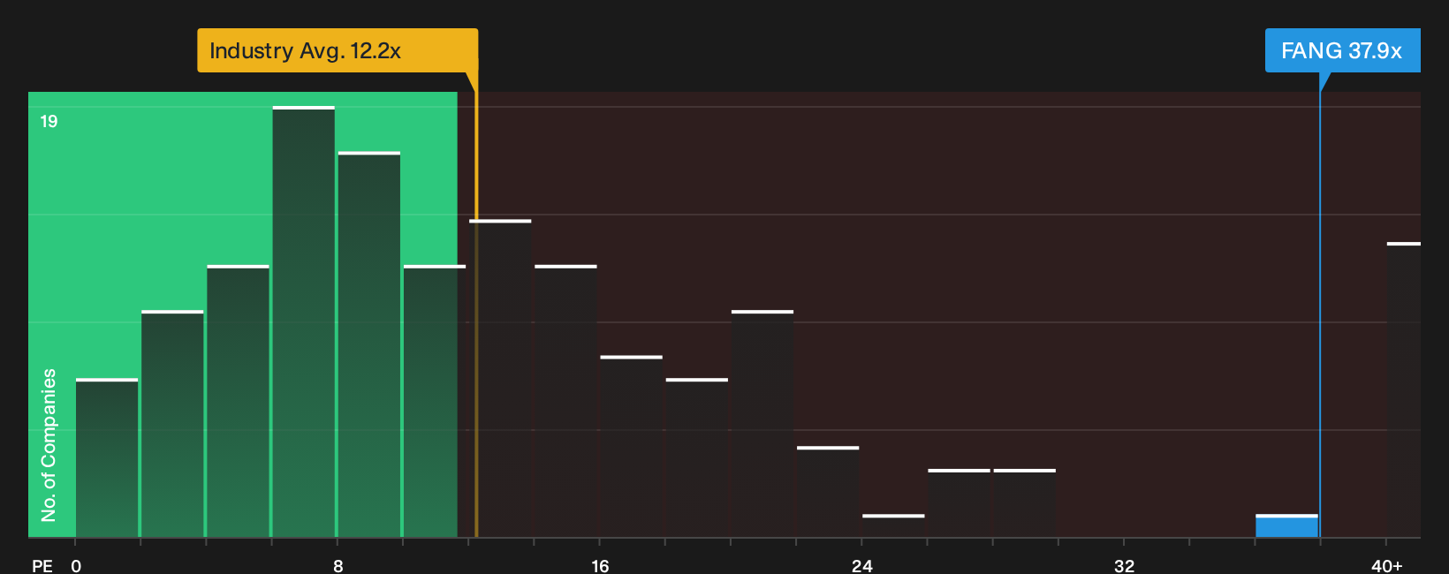Select the tallest bar reaching 19 companies

[304, 321]
